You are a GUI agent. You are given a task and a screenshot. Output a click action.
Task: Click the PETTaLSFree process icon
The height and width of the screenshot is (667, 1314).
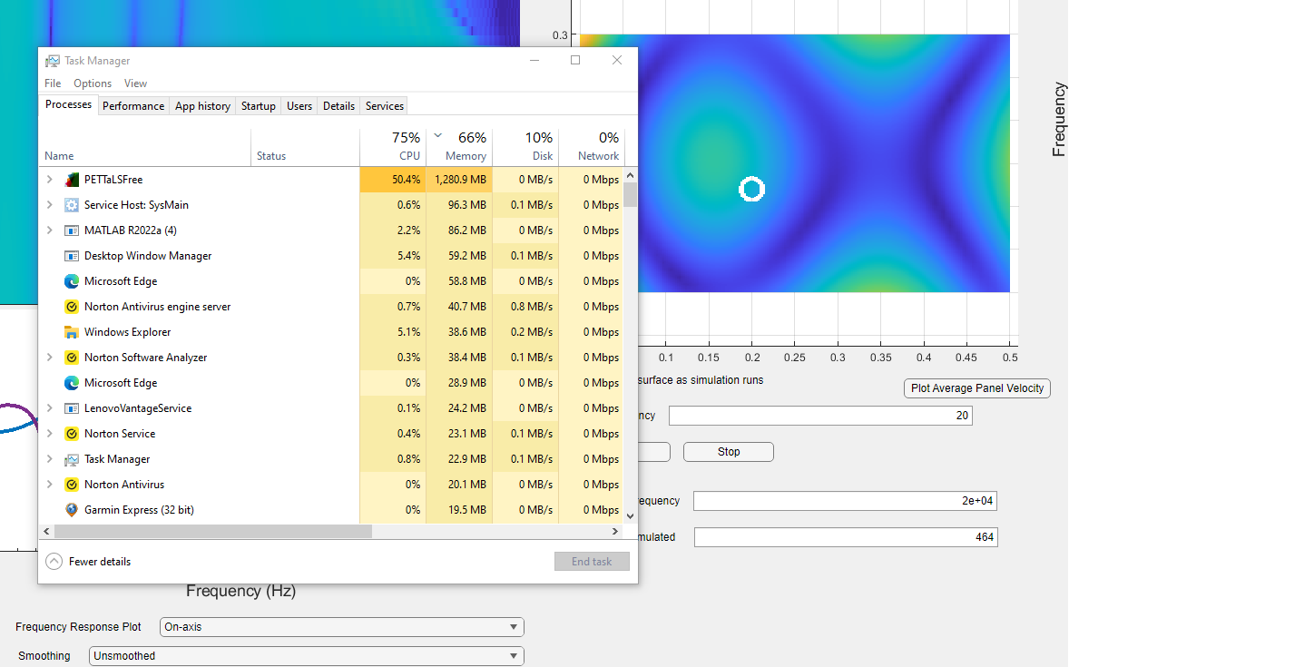tap(72, 180)
